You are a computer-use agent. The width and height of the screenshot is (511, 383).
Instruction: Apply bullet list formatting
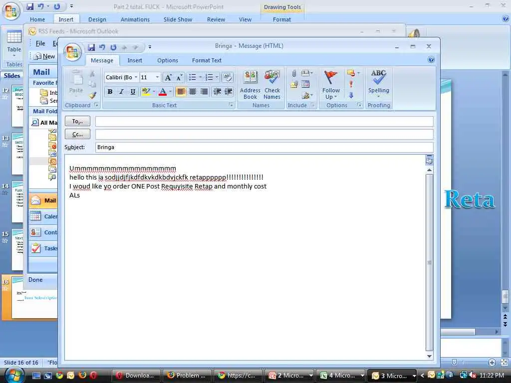point(193,77)
